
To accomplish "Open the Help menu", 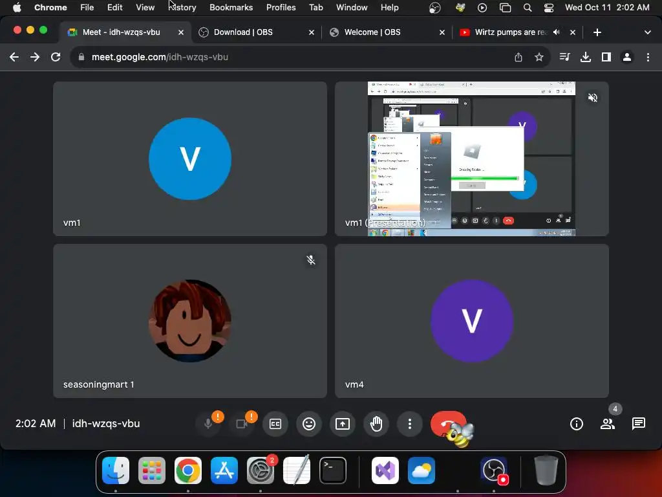I will (389, 7).
